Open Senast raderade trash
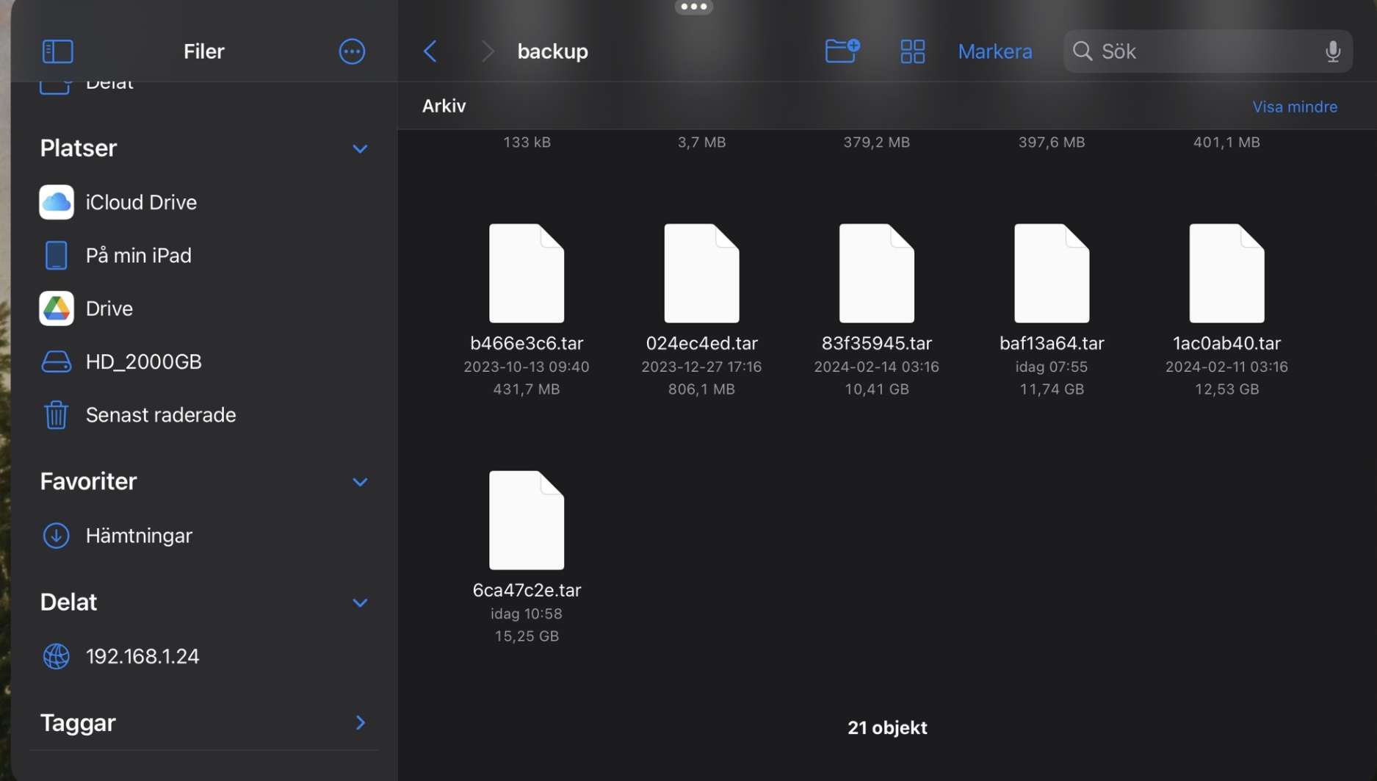This screenshot has height=781, width=1377. 204,415
